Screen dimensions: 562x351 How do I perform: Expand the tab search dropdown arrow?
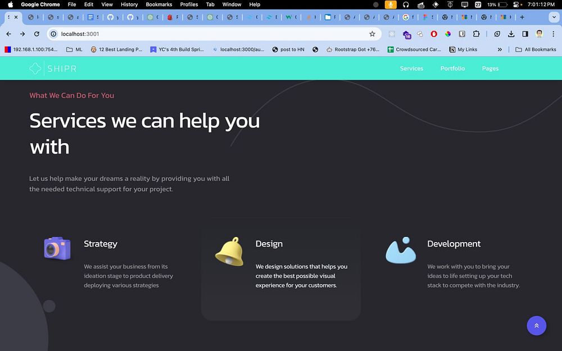(554, 17)
